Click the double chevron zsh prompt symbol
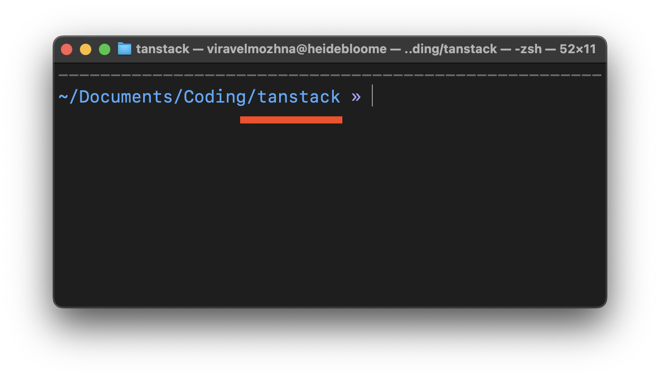The height and width of the screenshot is (378, 660). 356,96
